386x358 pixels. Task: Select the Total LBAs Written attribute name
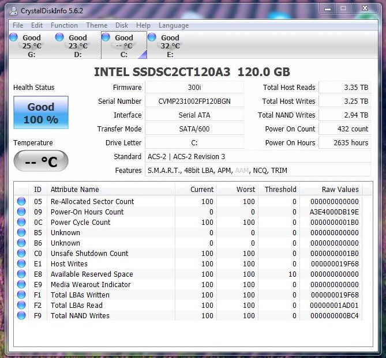80,295
